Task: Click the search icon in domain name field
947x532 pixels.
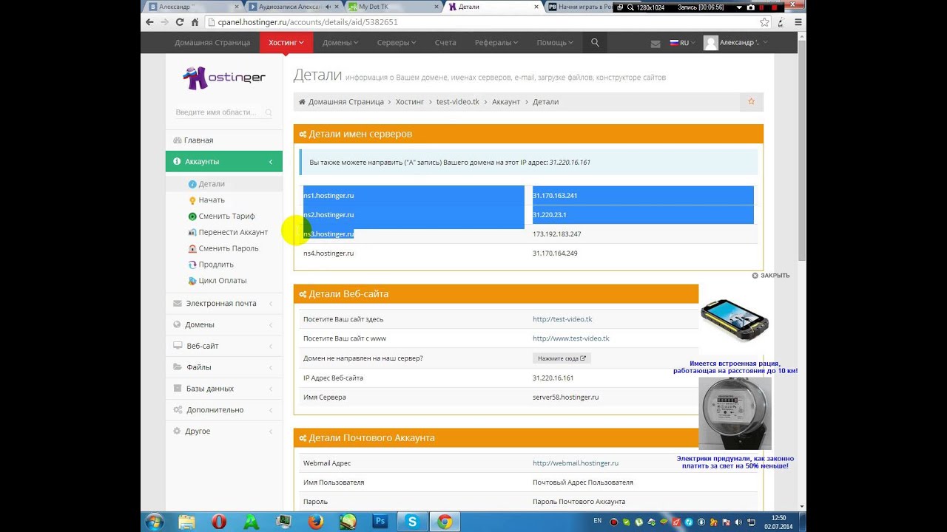Action: (269, 113)
